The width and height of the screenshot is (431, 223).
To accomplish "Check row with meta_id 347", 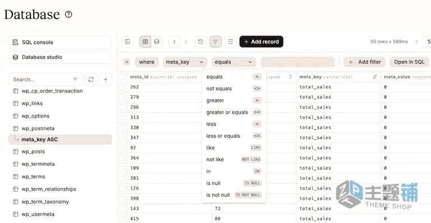I will (x=122, y=138).
